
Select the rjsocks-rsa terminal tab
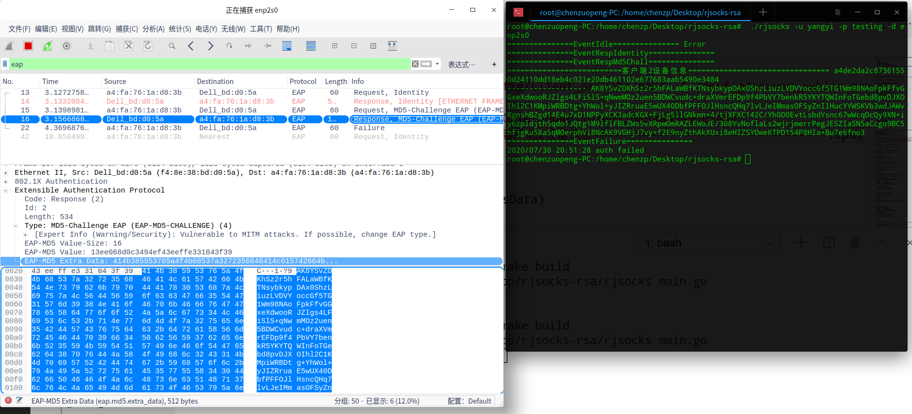640,12
